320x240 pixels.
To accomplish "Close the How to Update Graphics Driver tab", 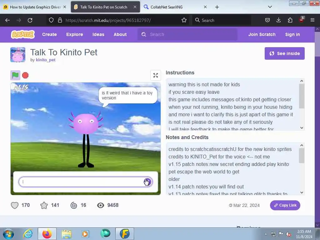I will pos(65,7).
